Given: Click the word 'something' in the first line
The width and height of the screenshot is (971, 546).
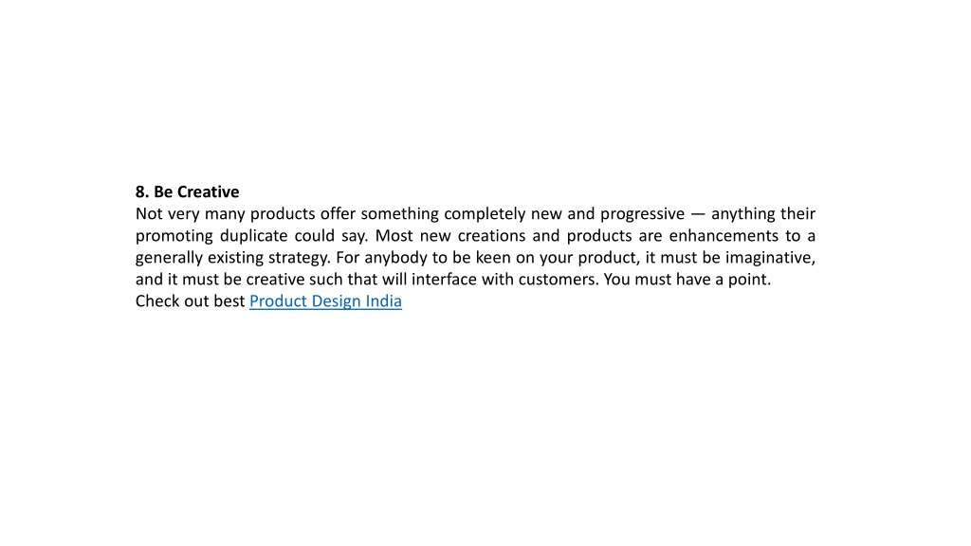Looking at the screenshot, I should coord(400,214).
